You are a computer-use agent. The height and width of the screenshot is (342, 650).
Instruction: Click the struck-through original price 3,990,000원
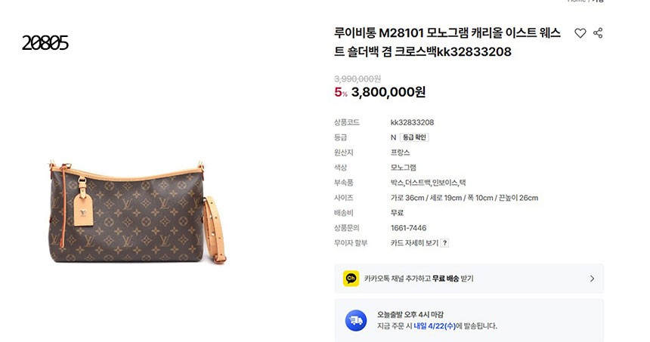pos(357,79)
